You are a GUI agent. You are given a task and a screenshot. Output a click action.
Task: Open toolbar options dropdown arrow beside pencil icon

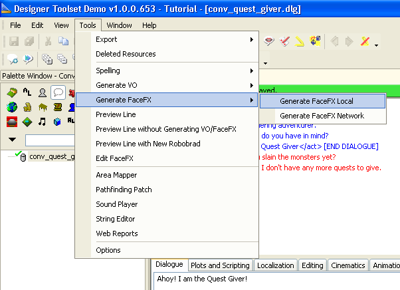point(377,45)
